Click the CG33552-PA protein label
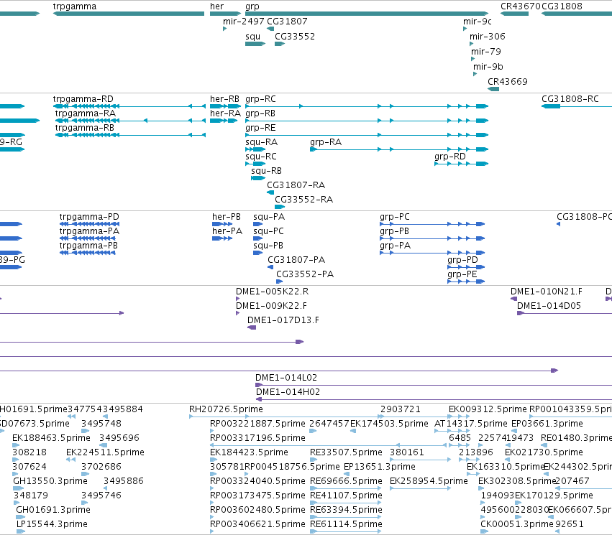This screenshot has height=535, width=612. pyautogui.click(x=305, y=274)
